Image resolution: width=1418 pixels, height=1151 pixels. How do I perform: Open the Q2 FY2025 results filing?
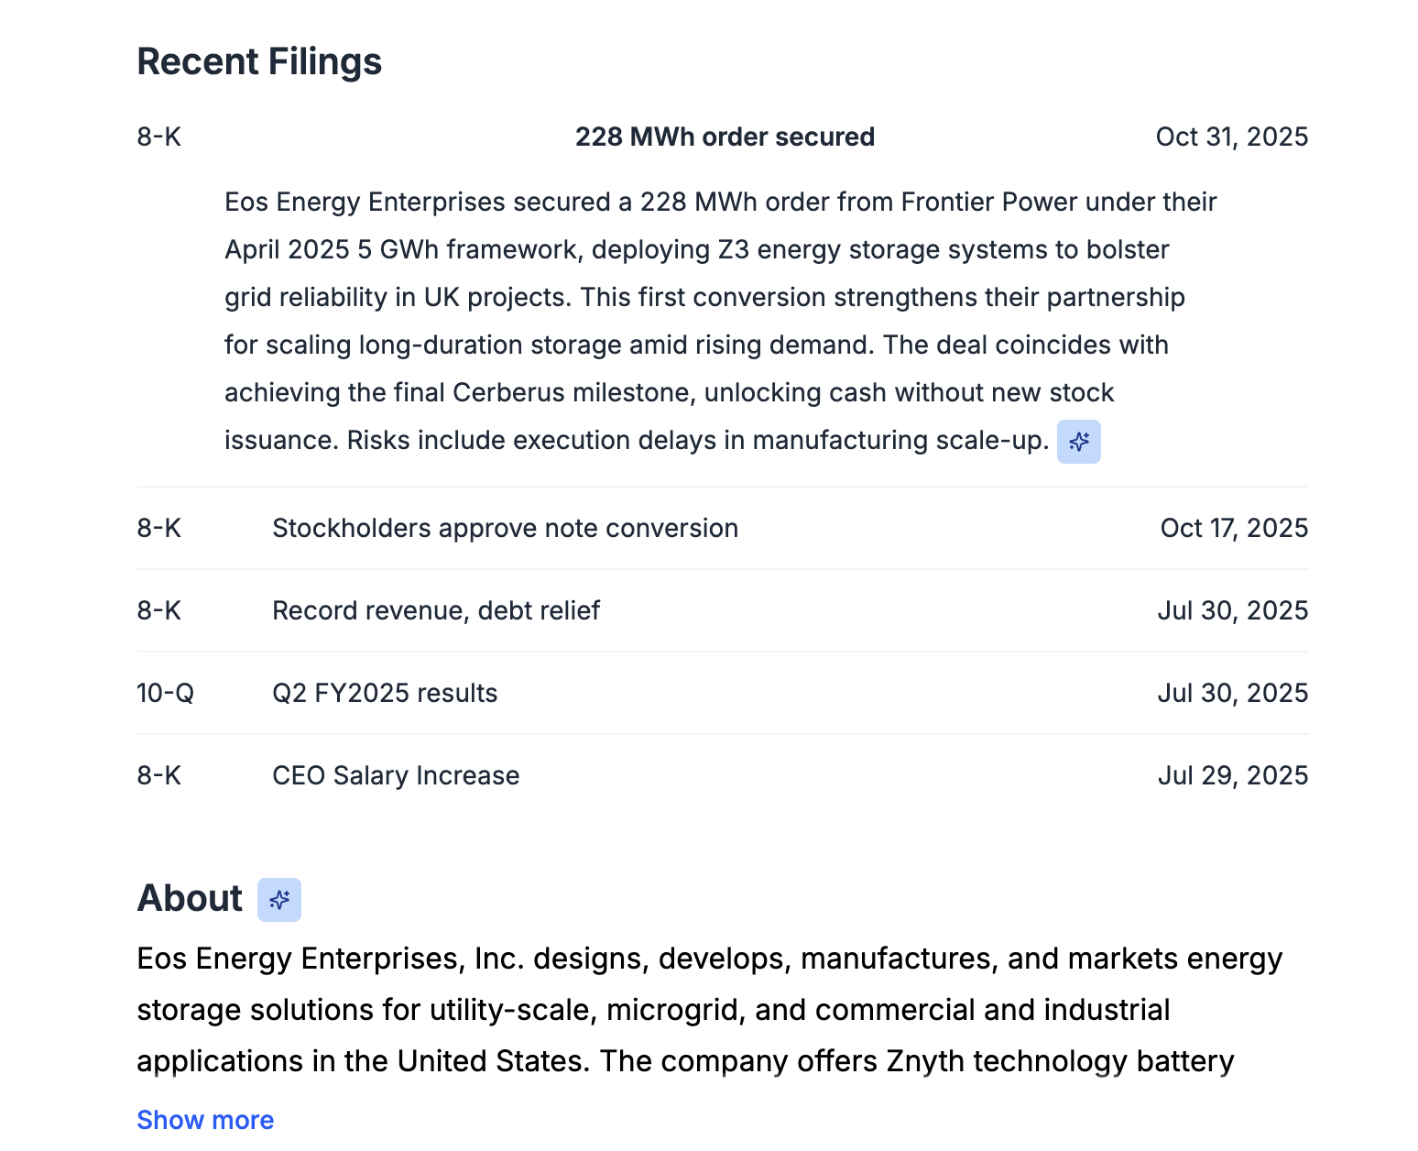tap(385, 694)
